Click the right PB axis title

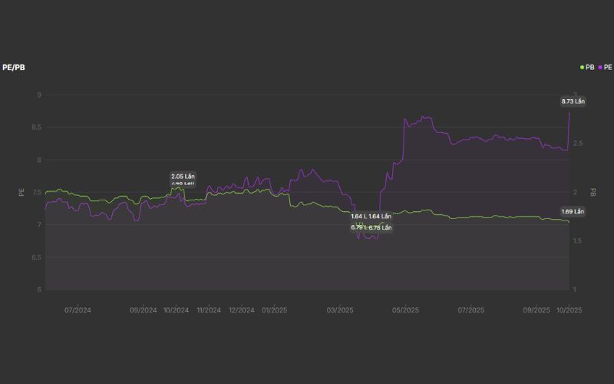click(593, 192)
